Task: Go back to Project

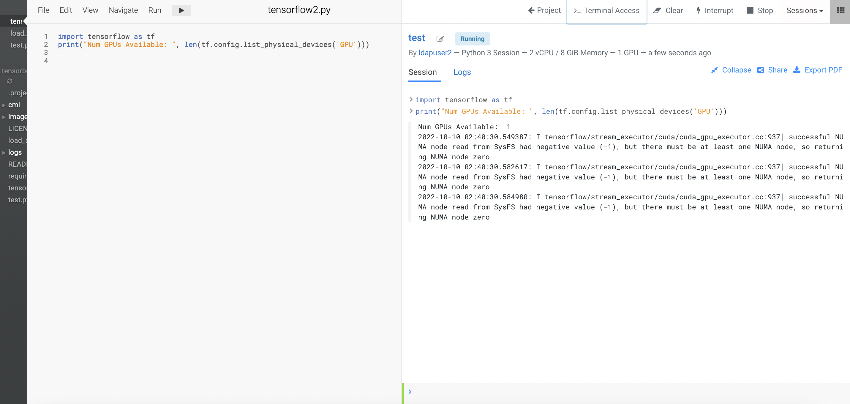Action: pyautogui.click(x=544, y=11)
